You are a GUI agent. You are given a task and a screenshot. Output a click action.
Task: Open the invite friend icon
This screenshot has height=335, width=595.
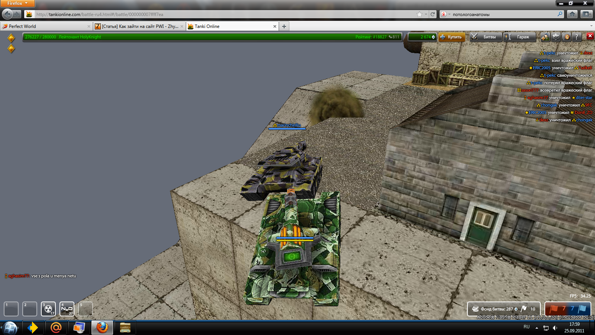(x=545, y=37)
